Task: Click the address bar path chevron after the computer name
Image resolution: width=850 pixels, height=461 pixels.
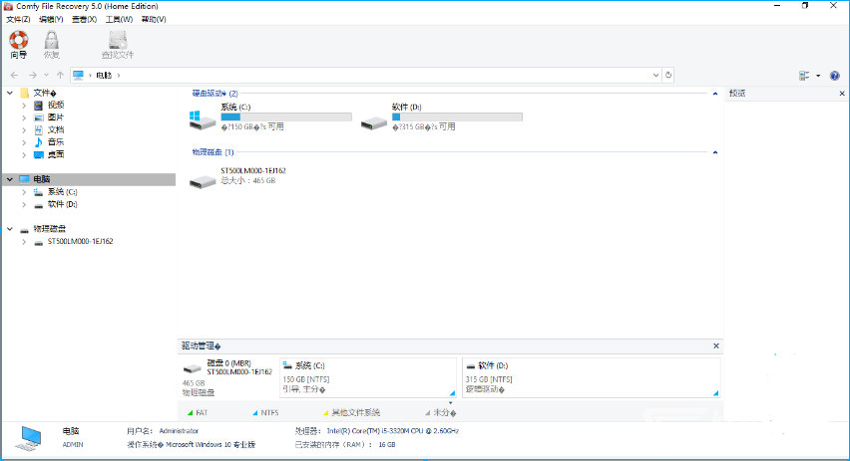Action: click(x=119, y=76)
